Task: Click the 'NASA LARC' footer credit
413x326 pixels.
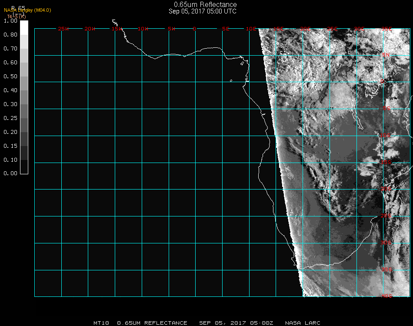Action: click(303, 323)
